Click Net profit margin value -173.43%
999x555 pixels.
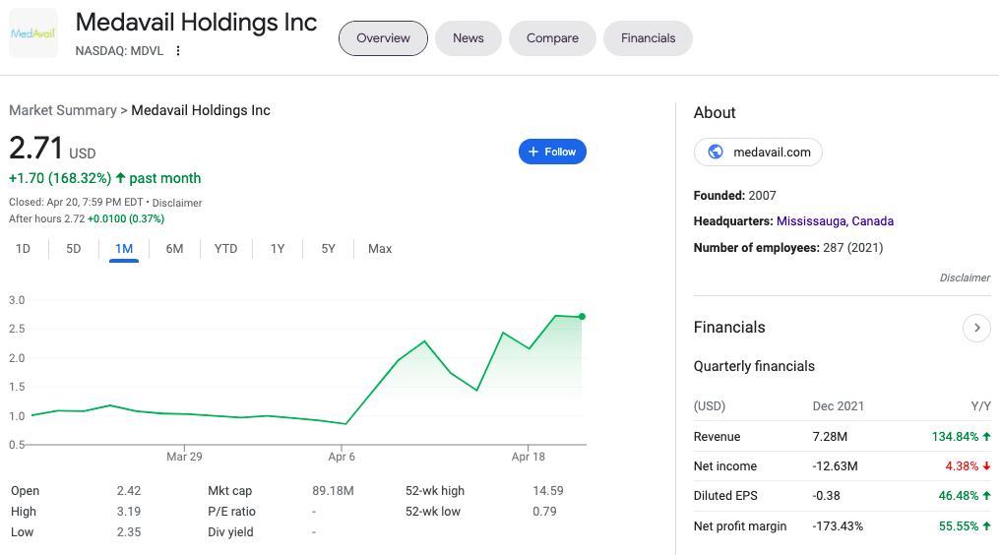click(838, 525)
